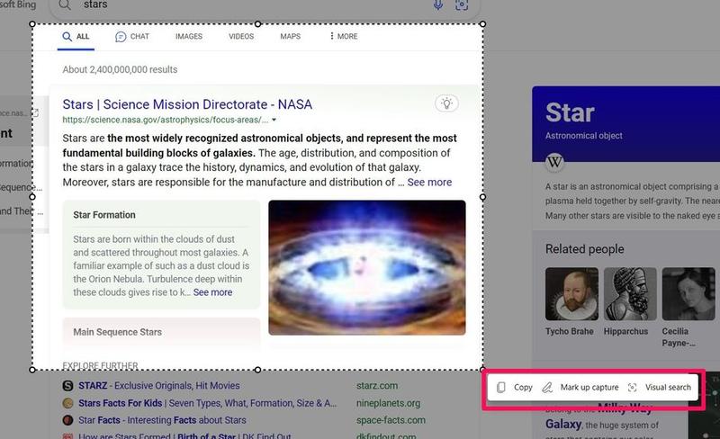The width and height of the screenshot is (720, 439).
Task: Click See more after NASA description
Action: point(429,183)
